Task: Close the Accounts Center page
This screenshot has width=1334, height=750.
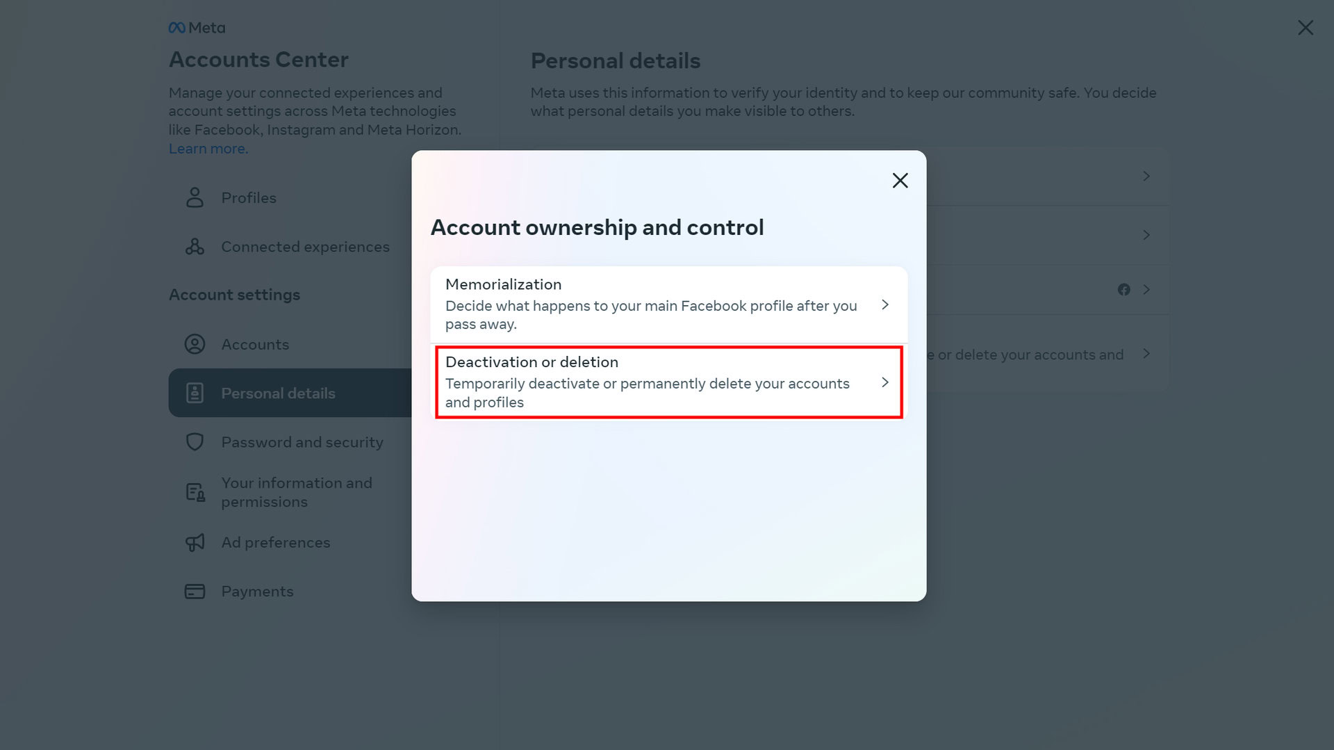Action: (x=1305, y=28)
